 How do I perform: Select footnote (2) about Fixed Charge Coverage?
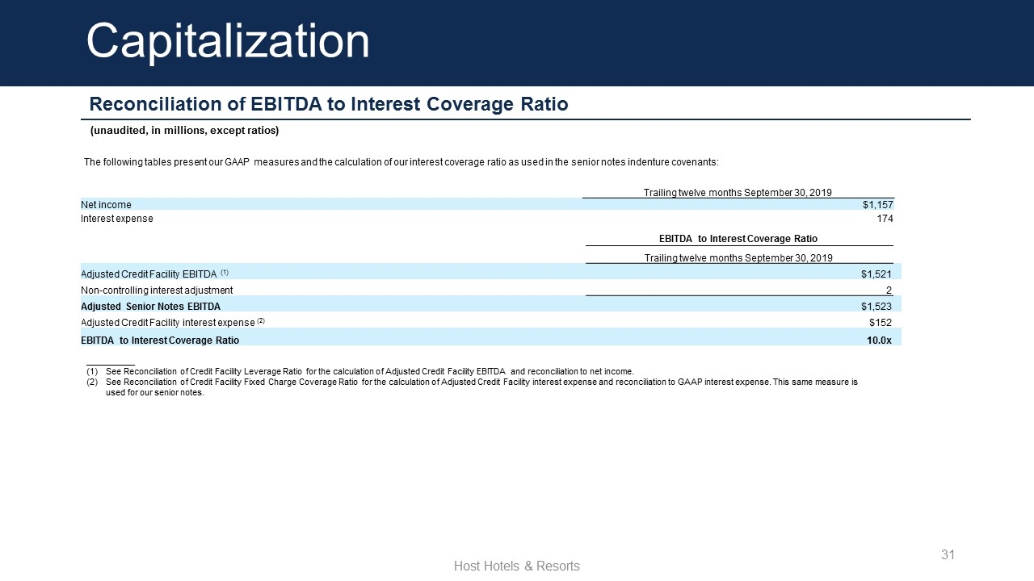pyautogui.click(x=473, y=387)
